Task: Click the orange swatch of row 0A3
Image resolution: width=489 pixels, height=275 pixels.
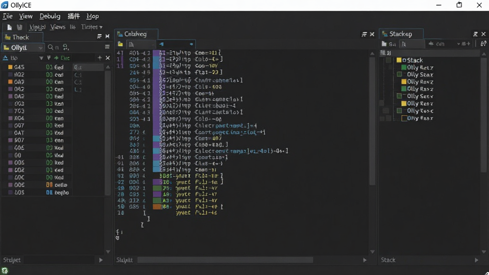Action: pos(11,82)
